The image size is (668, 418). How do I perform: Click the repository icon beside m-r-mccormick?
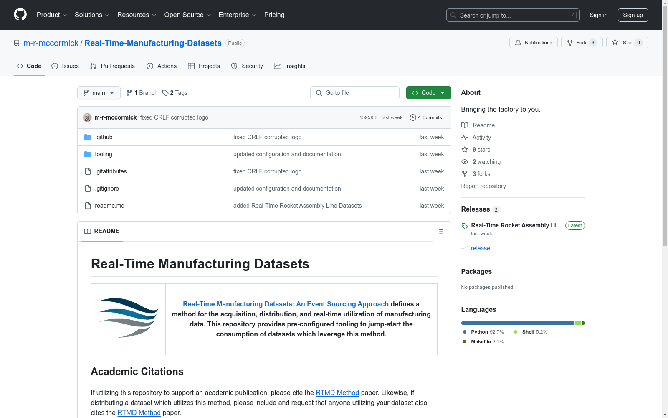click(17, 43)
